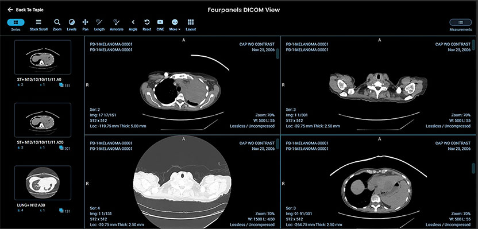This screenshot has width=478, height=229.
Task: Open LUNG+ N12 A30 series thumbnail
Action: pyautogui.click(x=43, y=183)
